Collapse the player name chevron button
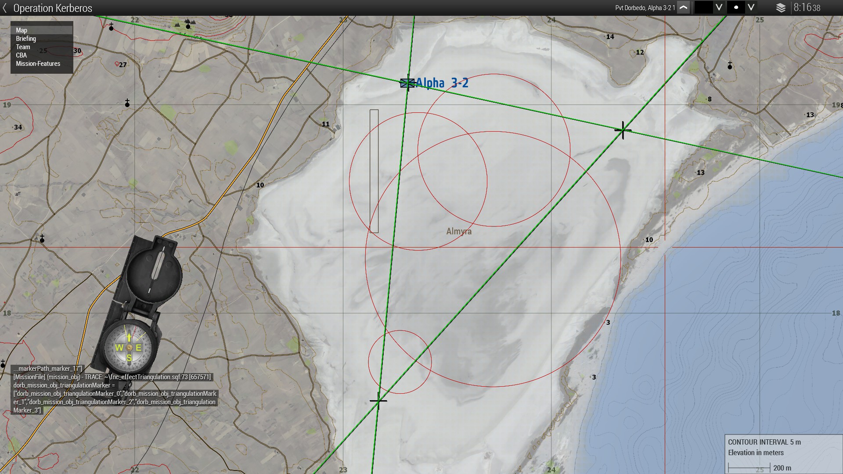This screenshot has width=843, height=474. [683, 7]
